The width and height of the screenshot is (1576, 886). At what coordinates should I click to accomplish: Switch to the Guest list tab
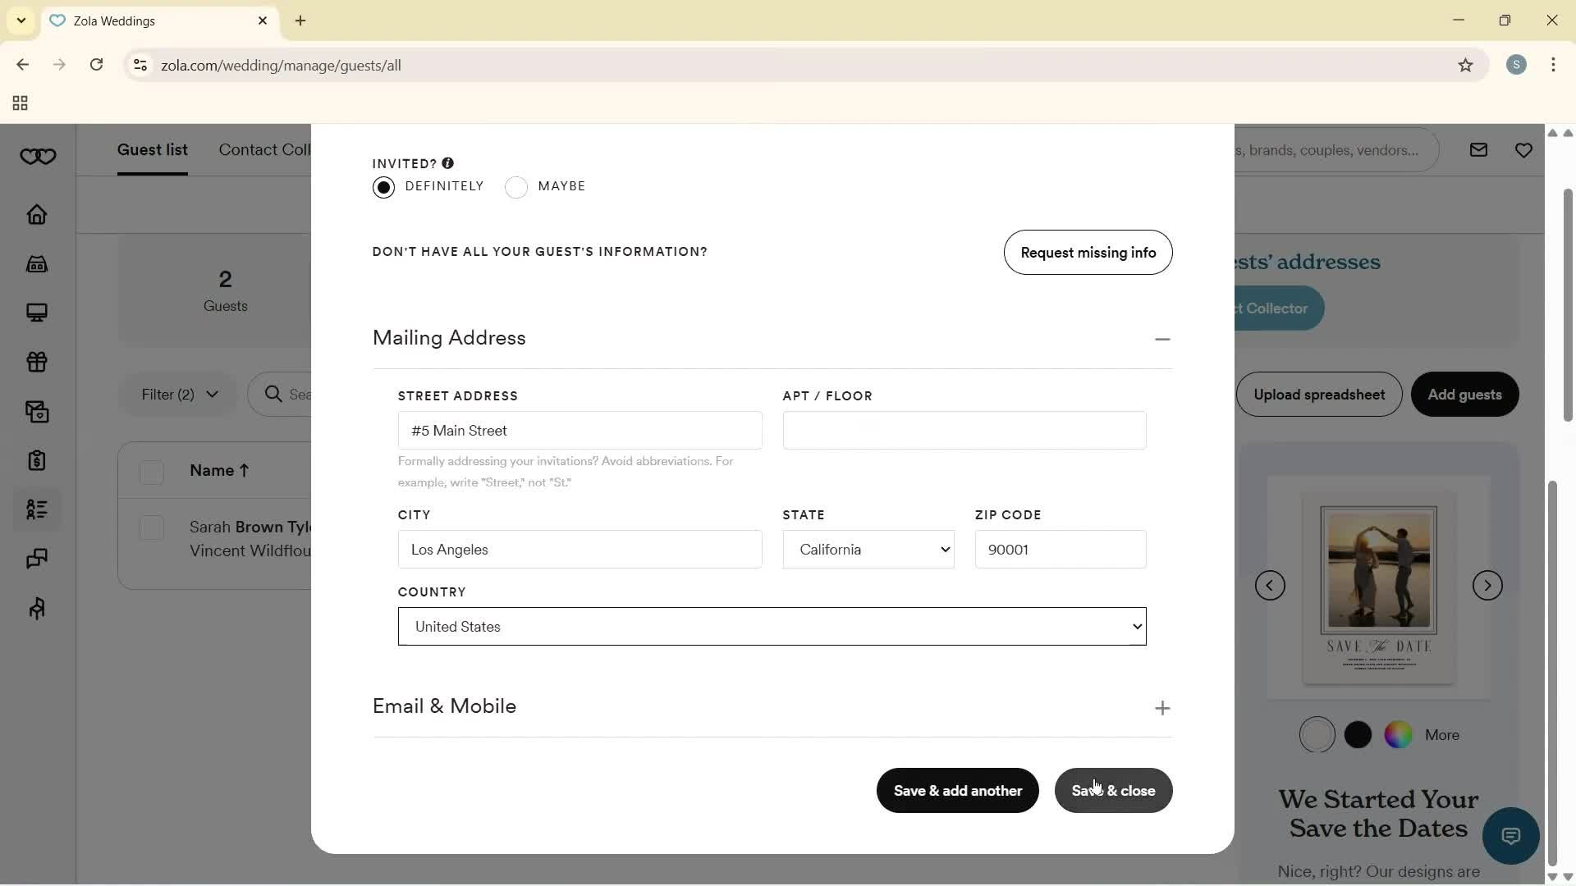click(x=153, y=150)
